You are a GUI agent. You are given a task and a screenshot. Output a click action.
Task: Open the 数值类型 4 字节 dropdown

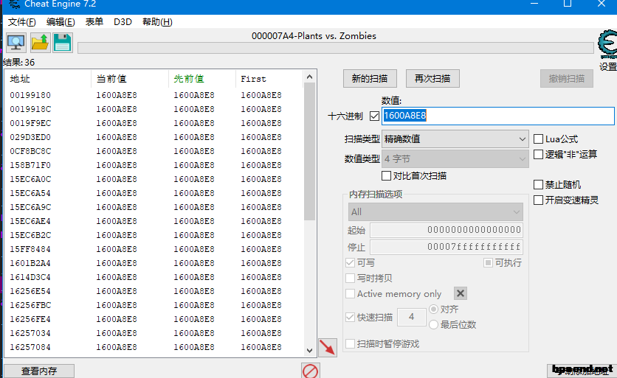455,158
